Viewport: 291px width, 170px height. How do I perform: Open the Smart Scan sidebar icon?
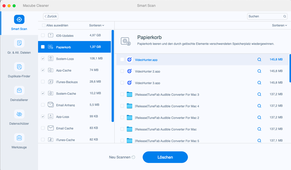[x=19, y=20]
